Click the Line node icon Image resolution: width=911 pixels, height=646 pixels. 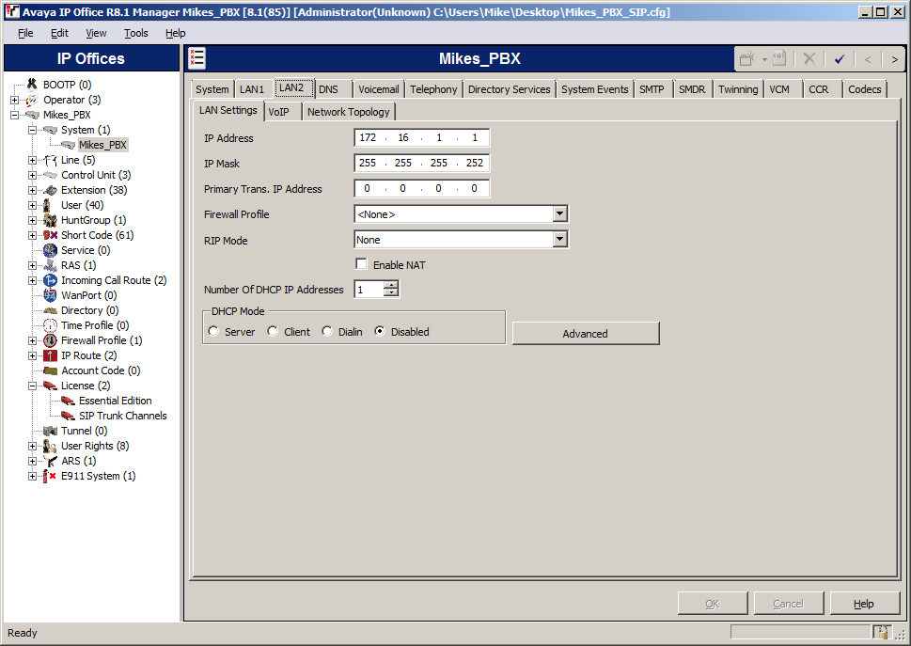[x=51, y=161]
